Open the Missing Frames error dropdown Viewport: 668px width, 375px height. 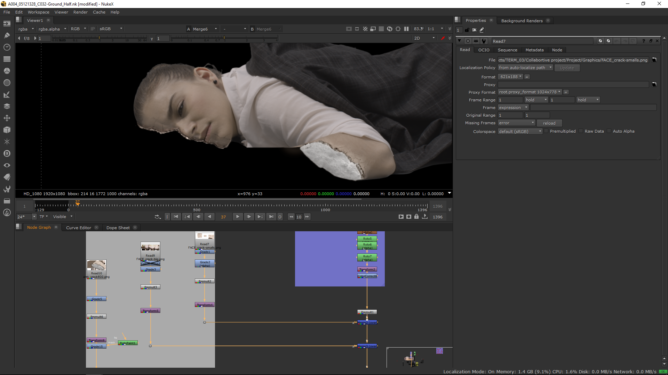(516, 123)
